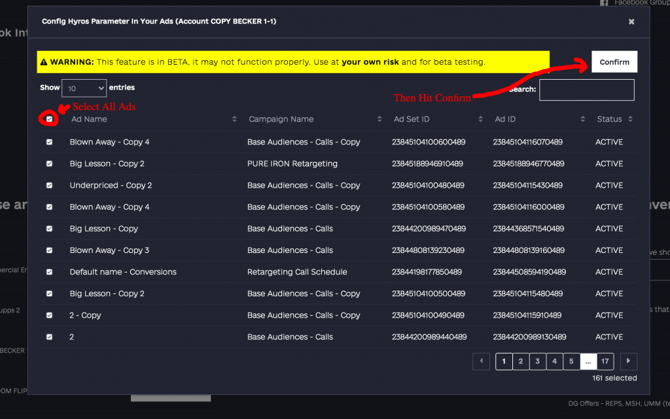
Task: Click ACTIVE status in Default name - Conversions row
Action: [x=609, y=272]
